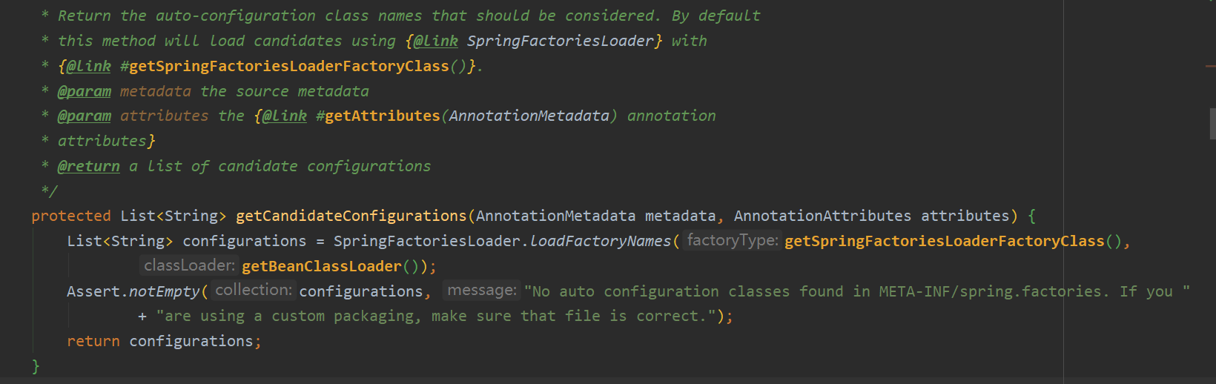Click the AnnotationMetadata type in the method signature
This screenshot has width=1216, height=384.
(556, 216)
